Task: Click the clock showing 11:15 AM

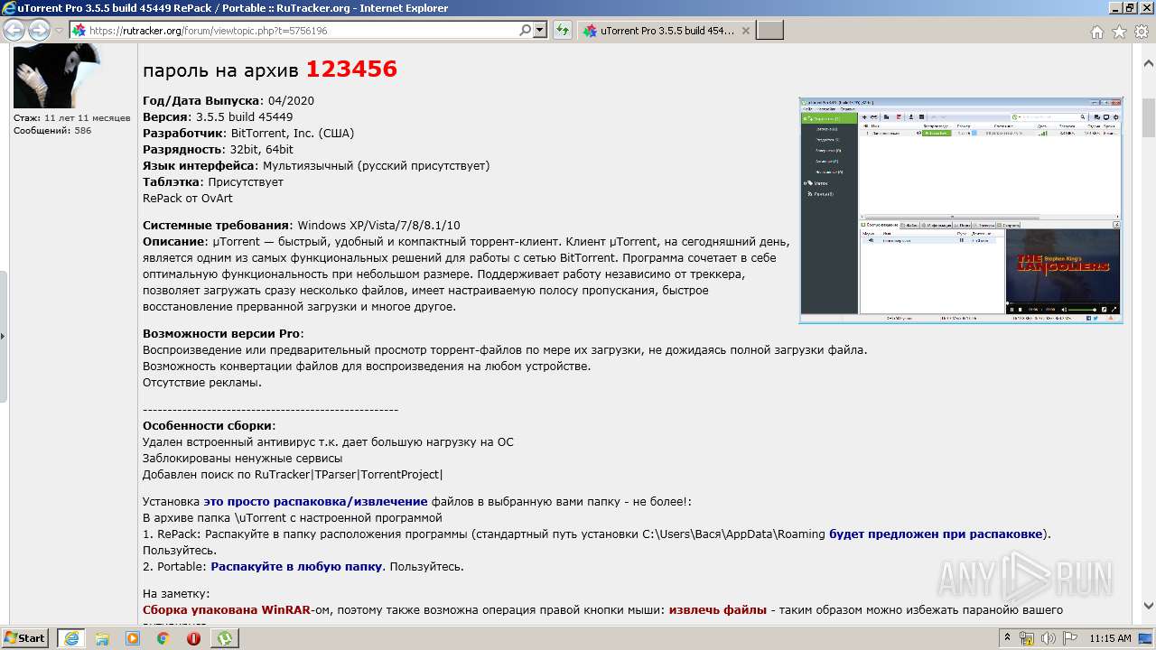Action: pyautogui.click(x=1110, y=638)
